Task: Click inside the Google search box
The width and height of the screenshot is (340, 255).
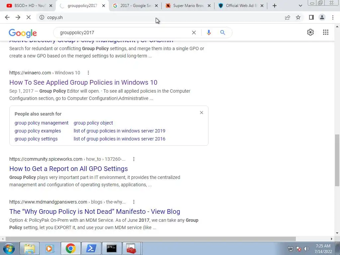Action: [x=124, y=33]
